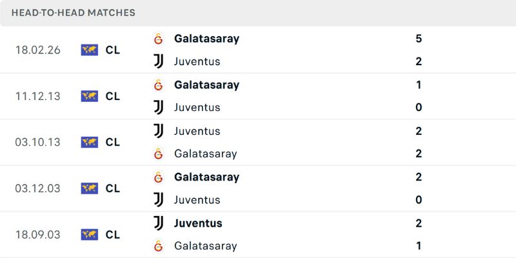Image resolution: width=516 pixels, height=258 pixels.
Task: Click Champions League icon for 03.12.03 match
Action: (90, 188)
